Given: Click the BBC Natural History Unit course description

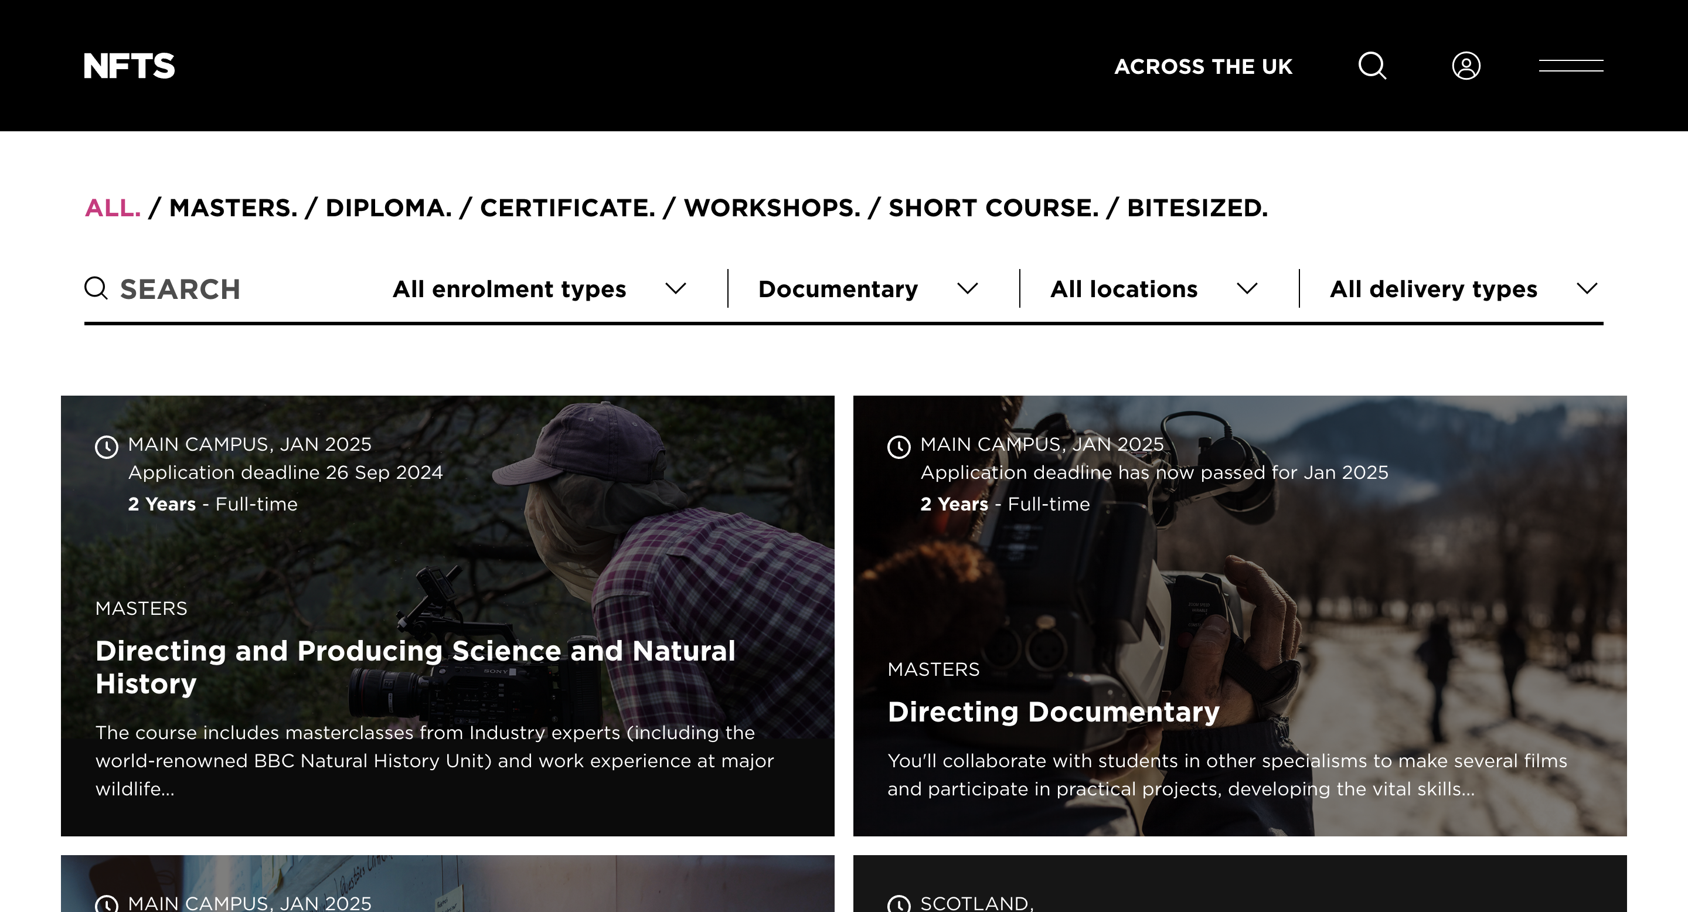Looking at the screenshot, I should (434, 760).
